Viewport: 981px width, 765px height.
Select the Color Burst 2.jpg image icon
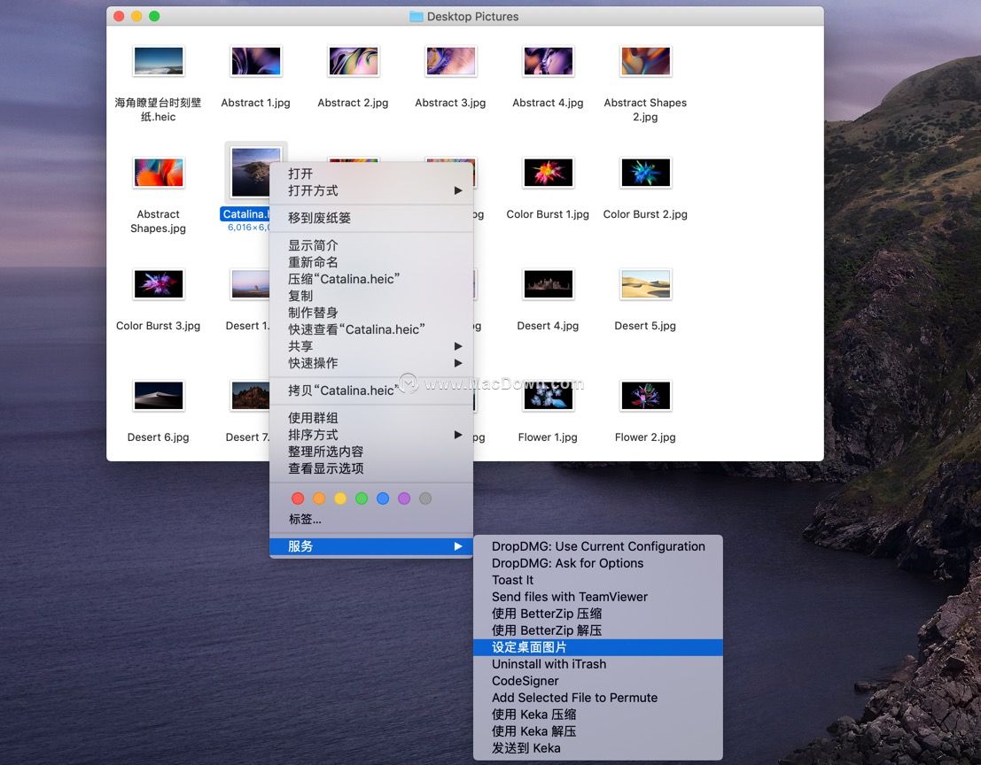[645, 172]
